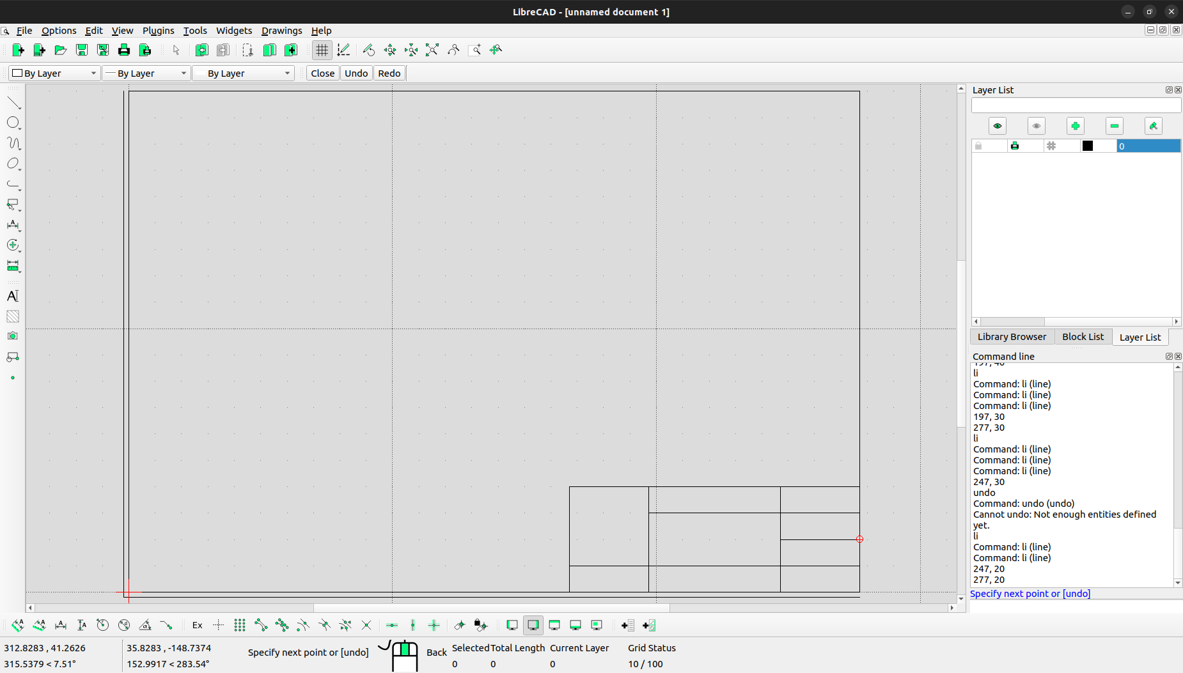Image resolution: width=1183 pixels, height=673 pixels.
Task: Select the Circle tool in left toolbar
Action: (13, 123)
